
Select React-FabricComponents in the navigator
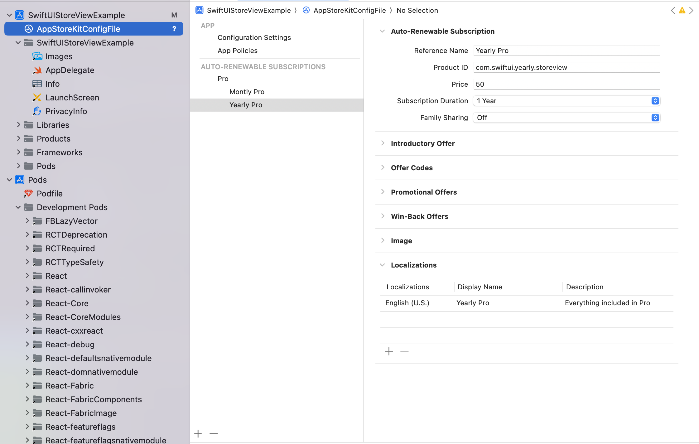pos(94,399)
